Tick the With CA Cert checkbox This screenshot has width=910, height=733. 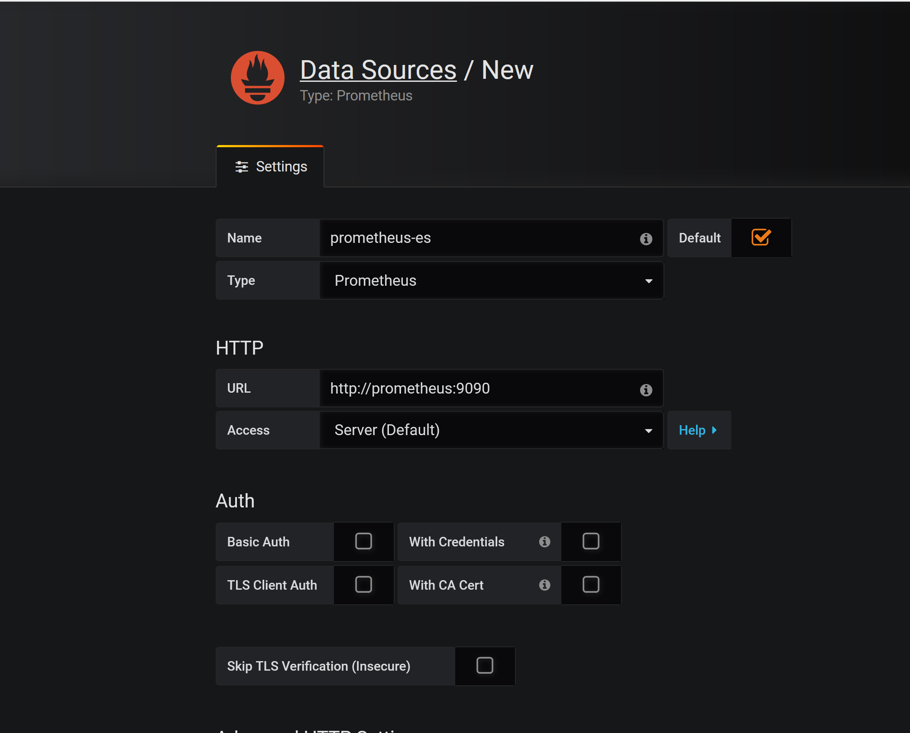tap(591, 584)
